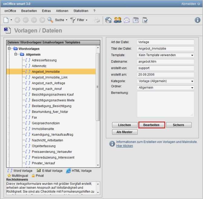This screenshot has width=203, height=199.
Task: Open the tasks checklist icon
Action: click(145, 20)
